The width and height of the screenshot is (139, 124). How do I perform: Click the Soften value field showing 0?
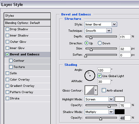click(x=125, y=55)
